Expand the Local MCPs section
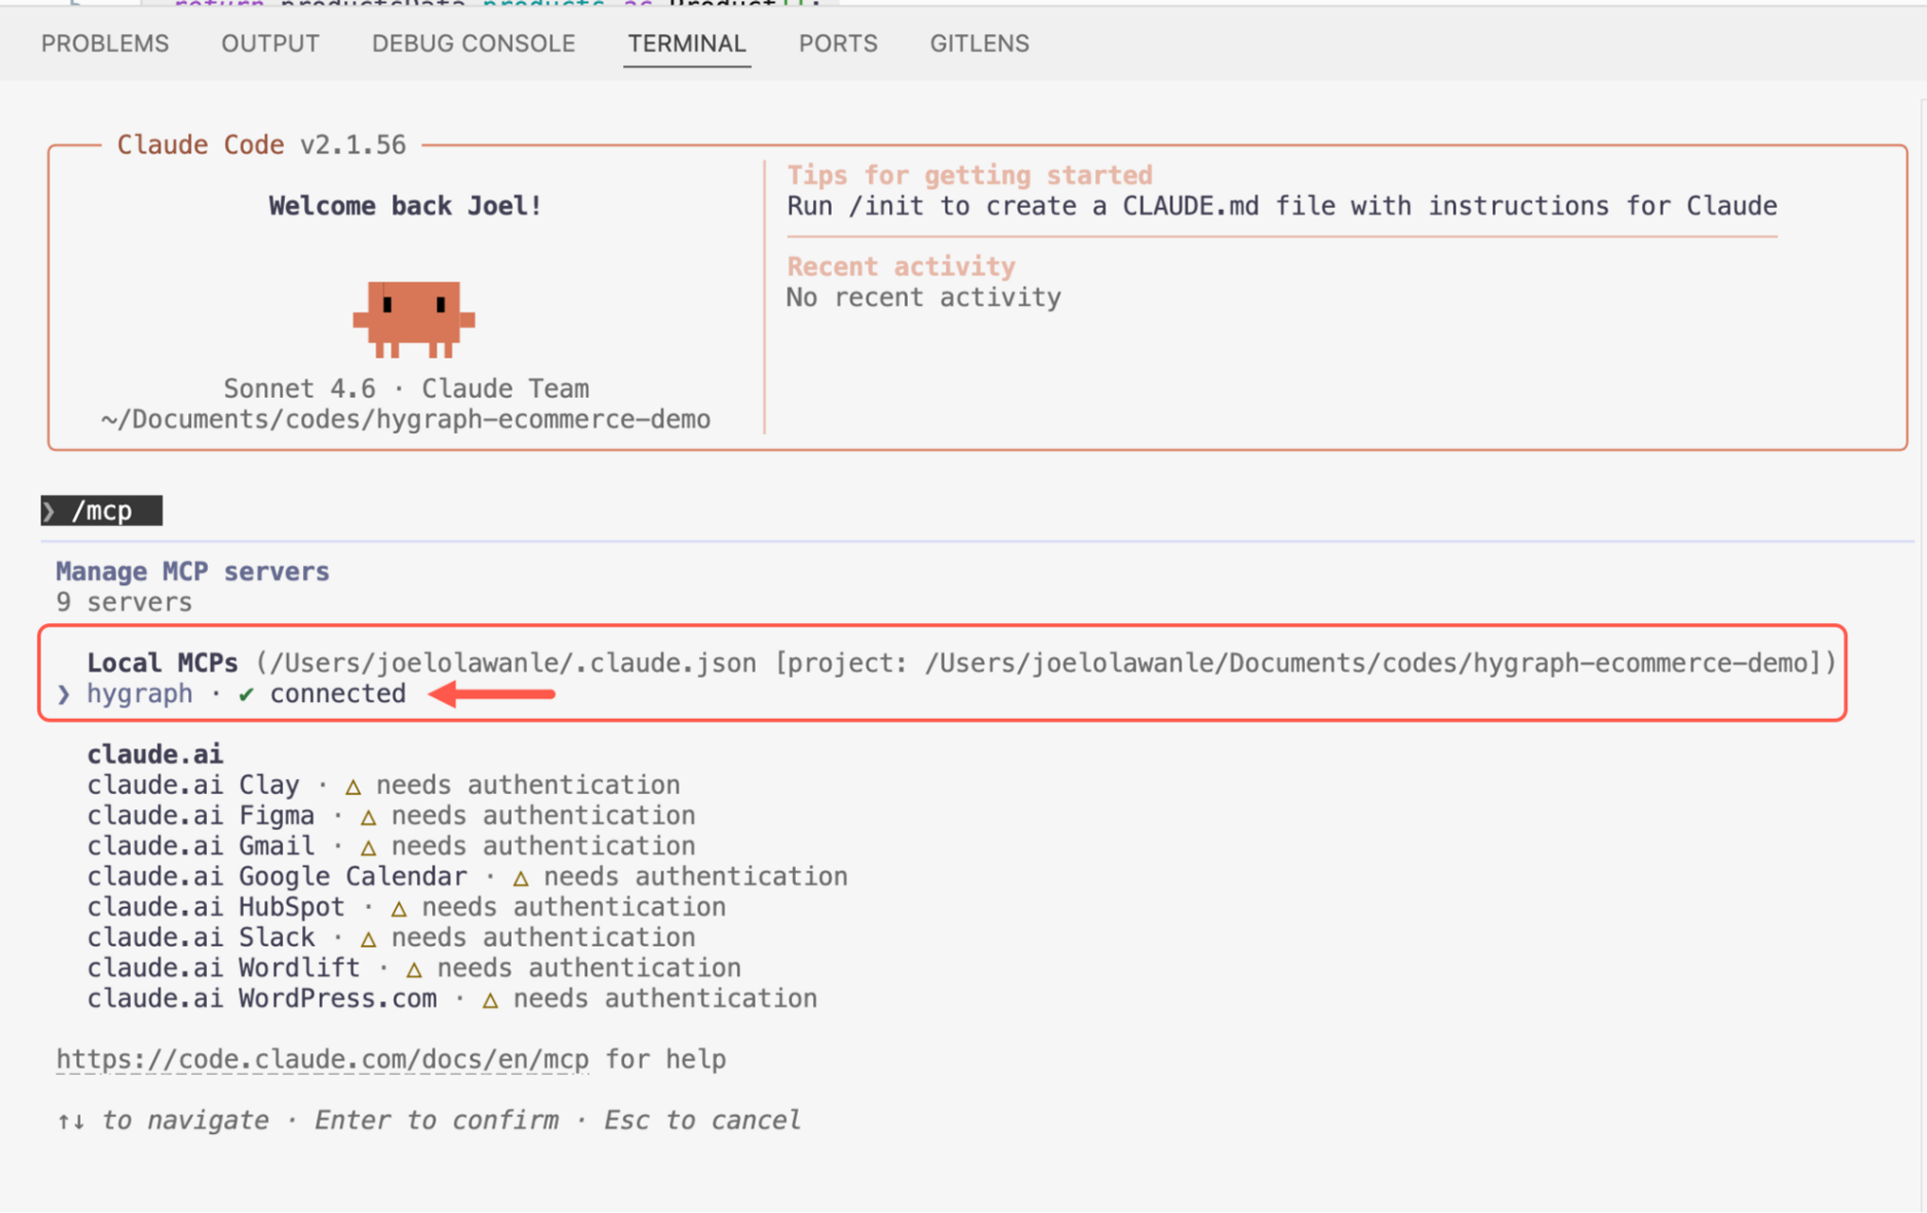The height and width of the screenshot is (1213, 1927). coord(162,662)
